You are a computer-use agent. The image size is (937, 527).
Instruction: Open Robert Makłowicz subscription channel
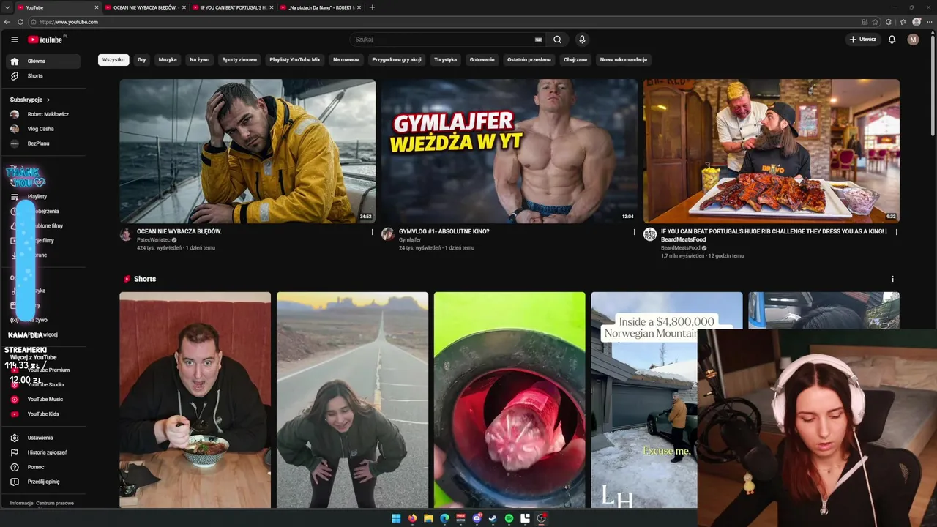[43, 114]
